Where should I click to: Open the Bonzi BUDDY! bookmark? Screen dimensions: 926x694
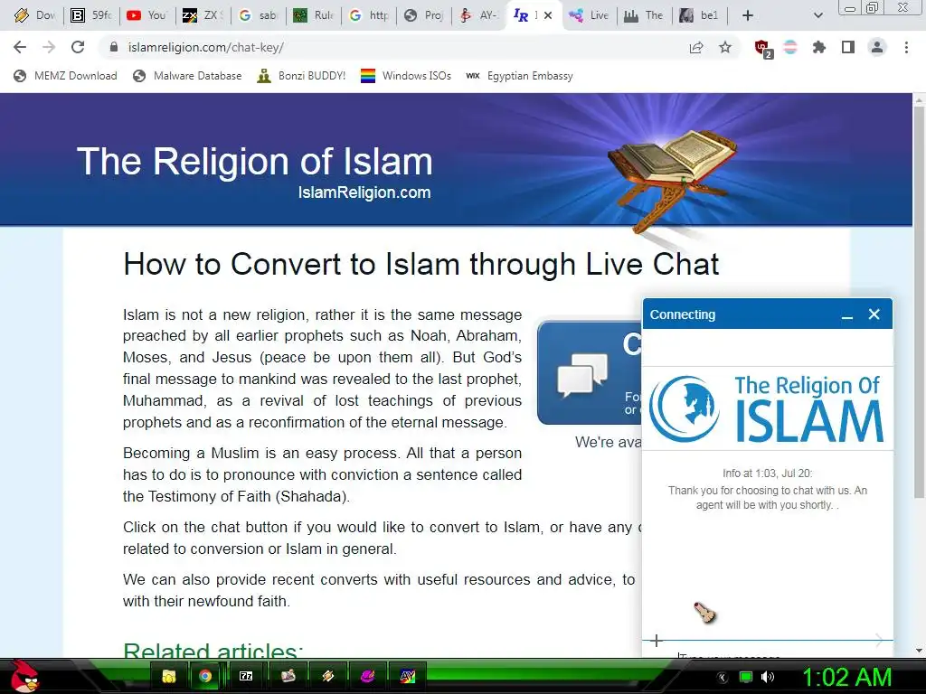(301, 76)
